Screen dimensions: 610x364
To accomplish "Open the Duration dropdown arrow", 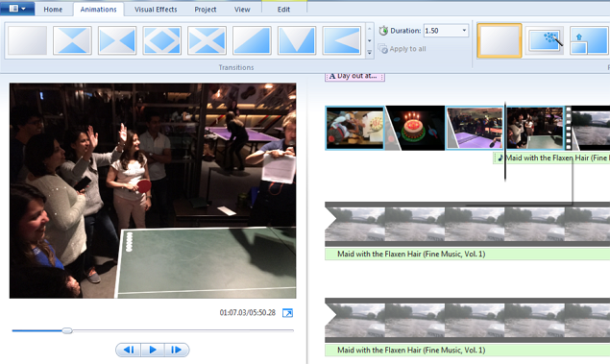I will (464, 31).
